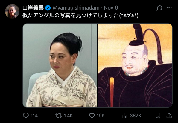This screenshot has width=178, height=123.
Task: View analytics via the bar chart icon
Action: (x=125, y=116)
